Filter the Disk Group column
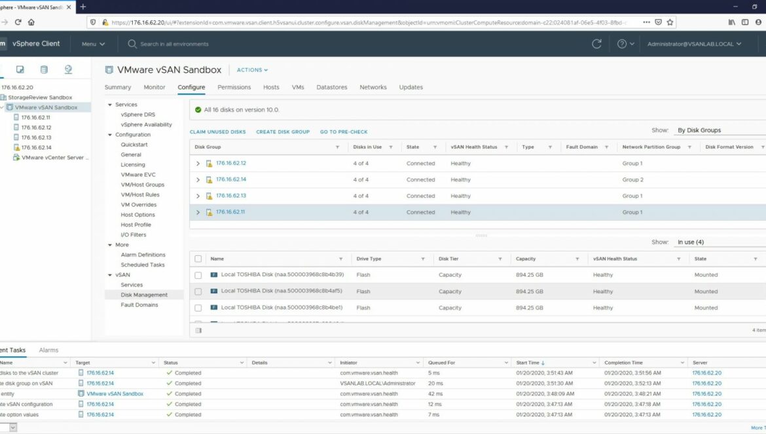This screenshot has height=434, width=766. 337,147
